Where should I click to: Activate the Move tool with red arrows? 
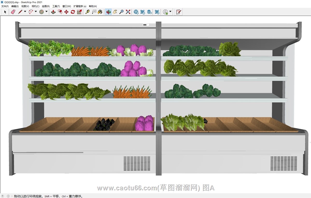pyautogui.click(x=66, y=12)
